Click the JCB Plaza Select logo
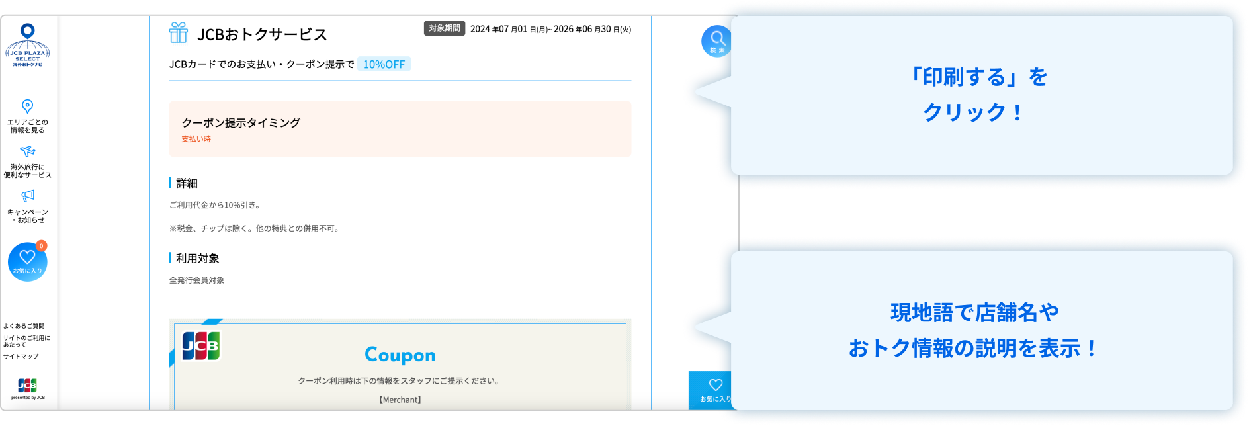Image resolution: width=1249 pixels, height=426 pixels. click(x=28, y=45)
